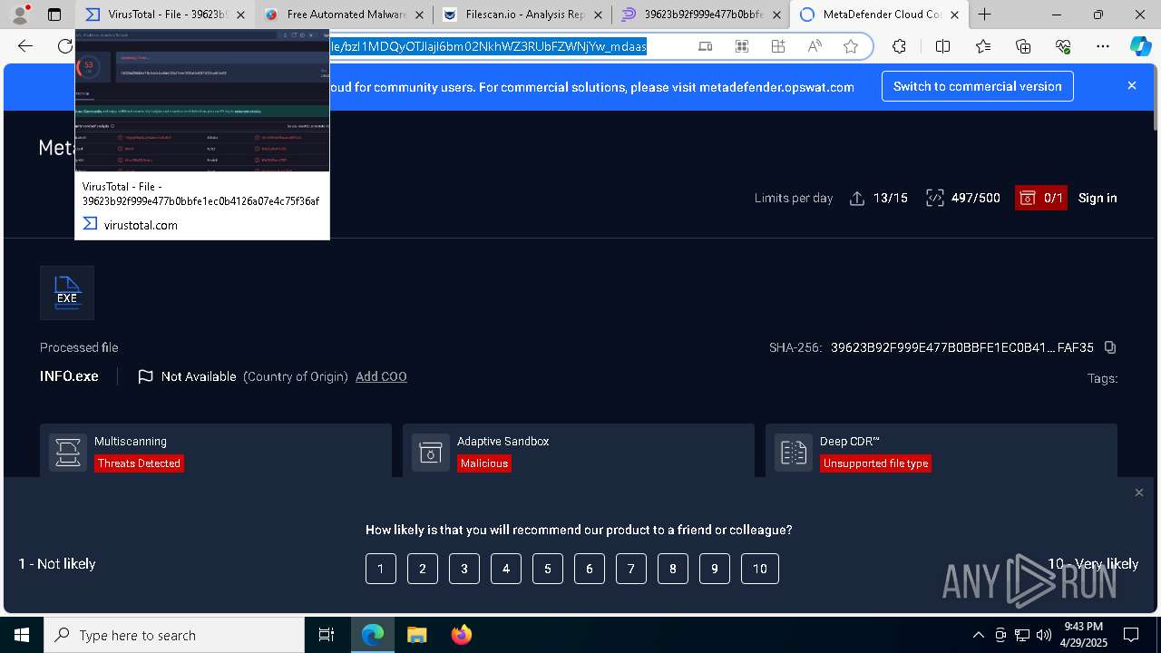
Task: Open the Edge settings and more menu
Action: 1102,47
